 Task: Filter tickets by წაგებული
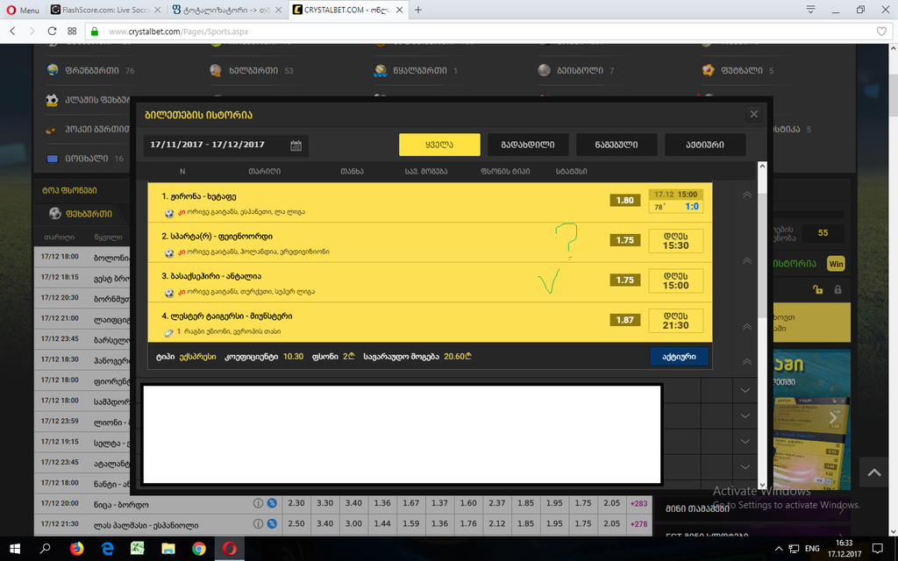(x=616, y=145)
